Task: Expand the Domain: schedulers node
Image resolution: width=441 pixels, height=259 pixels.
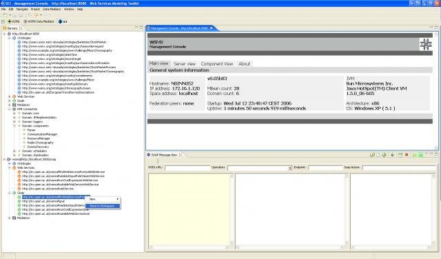Action: (14, 151)
